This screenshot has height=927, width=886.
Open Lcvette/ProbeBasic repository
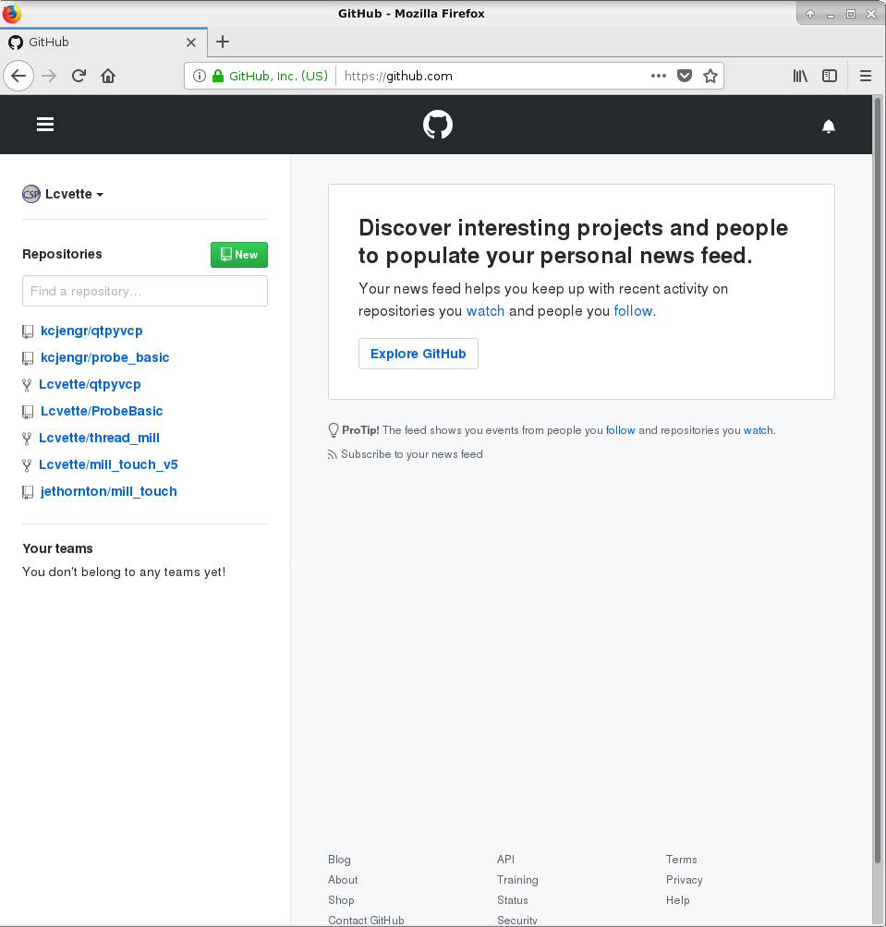click(x=102, y=411)
